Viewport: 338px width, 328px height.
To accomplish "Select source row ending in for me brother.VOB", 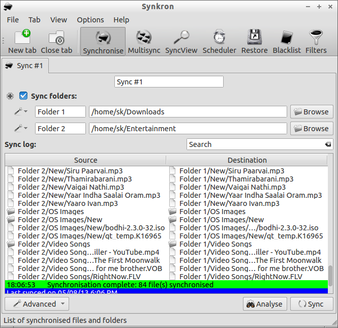I will click(x=85, y=269).
